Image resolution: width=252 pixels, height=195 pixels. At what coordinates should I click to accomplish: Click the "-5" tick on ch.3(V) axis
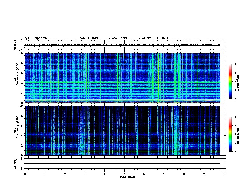[21, 169]
